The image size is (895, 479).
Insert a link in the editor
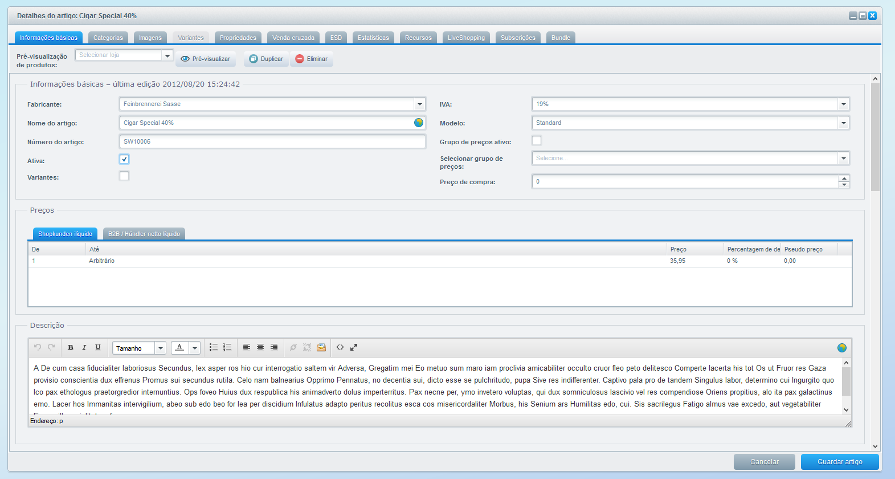point(293,347)
